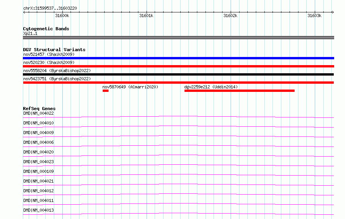This screenshot has width=345, height=219.
Task: Click the right arrow of the ruler
Action: [x=333, y=12]
